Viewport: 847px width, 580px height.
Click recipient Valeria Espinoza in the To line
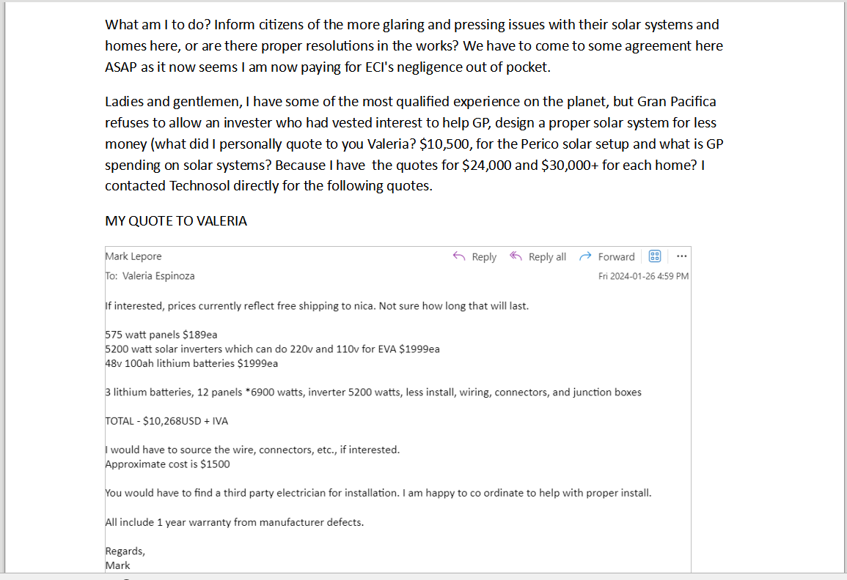[x=158, y=276]
